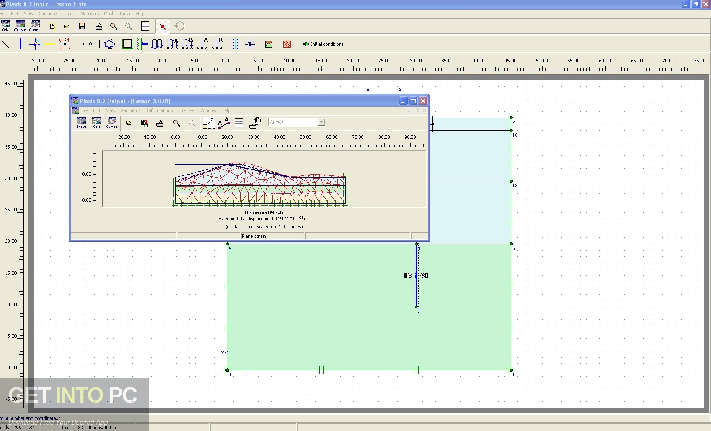This screenshot has height=431, width=711.
Task: Open Mesh menu in Input window
Action: click(109, 14)
